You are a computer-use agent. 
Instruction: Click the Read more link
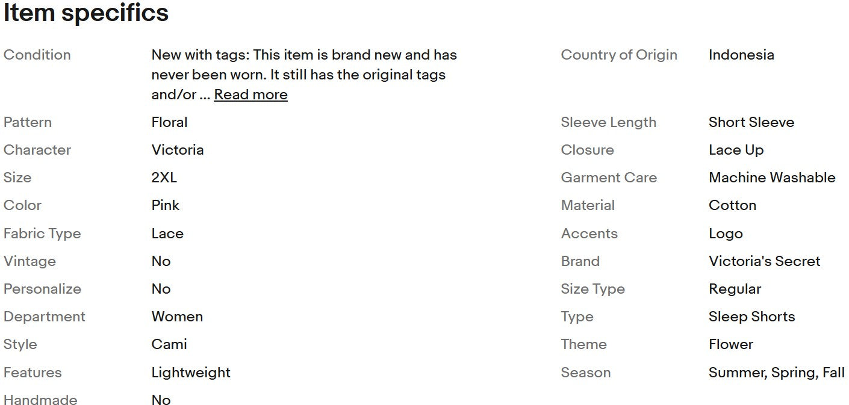[250, 94]
